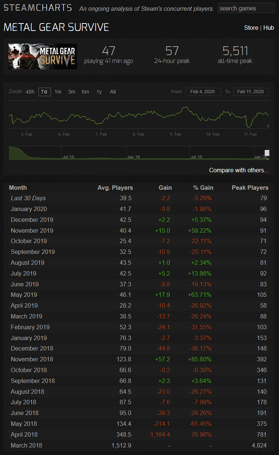Open the Hub link
Image resolution: width=279 pixels, height=455 pixels.
click(269, 28)
